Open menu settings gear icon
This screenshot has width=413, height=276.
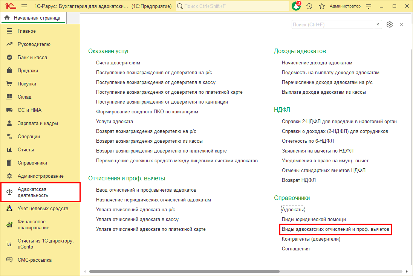coord(390,24)
